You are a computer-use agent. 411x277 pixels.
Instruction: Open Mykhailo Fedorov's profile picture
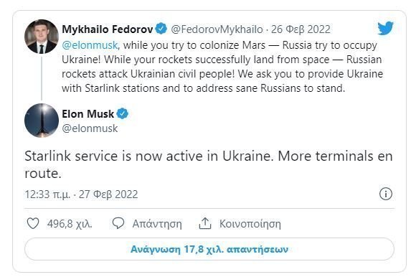(x=42, y=37)
